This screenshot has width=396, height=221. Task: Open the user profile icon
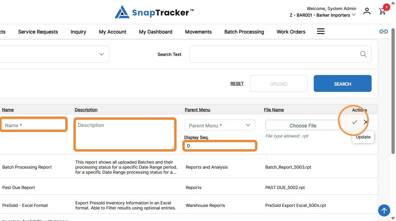point(367,11)
